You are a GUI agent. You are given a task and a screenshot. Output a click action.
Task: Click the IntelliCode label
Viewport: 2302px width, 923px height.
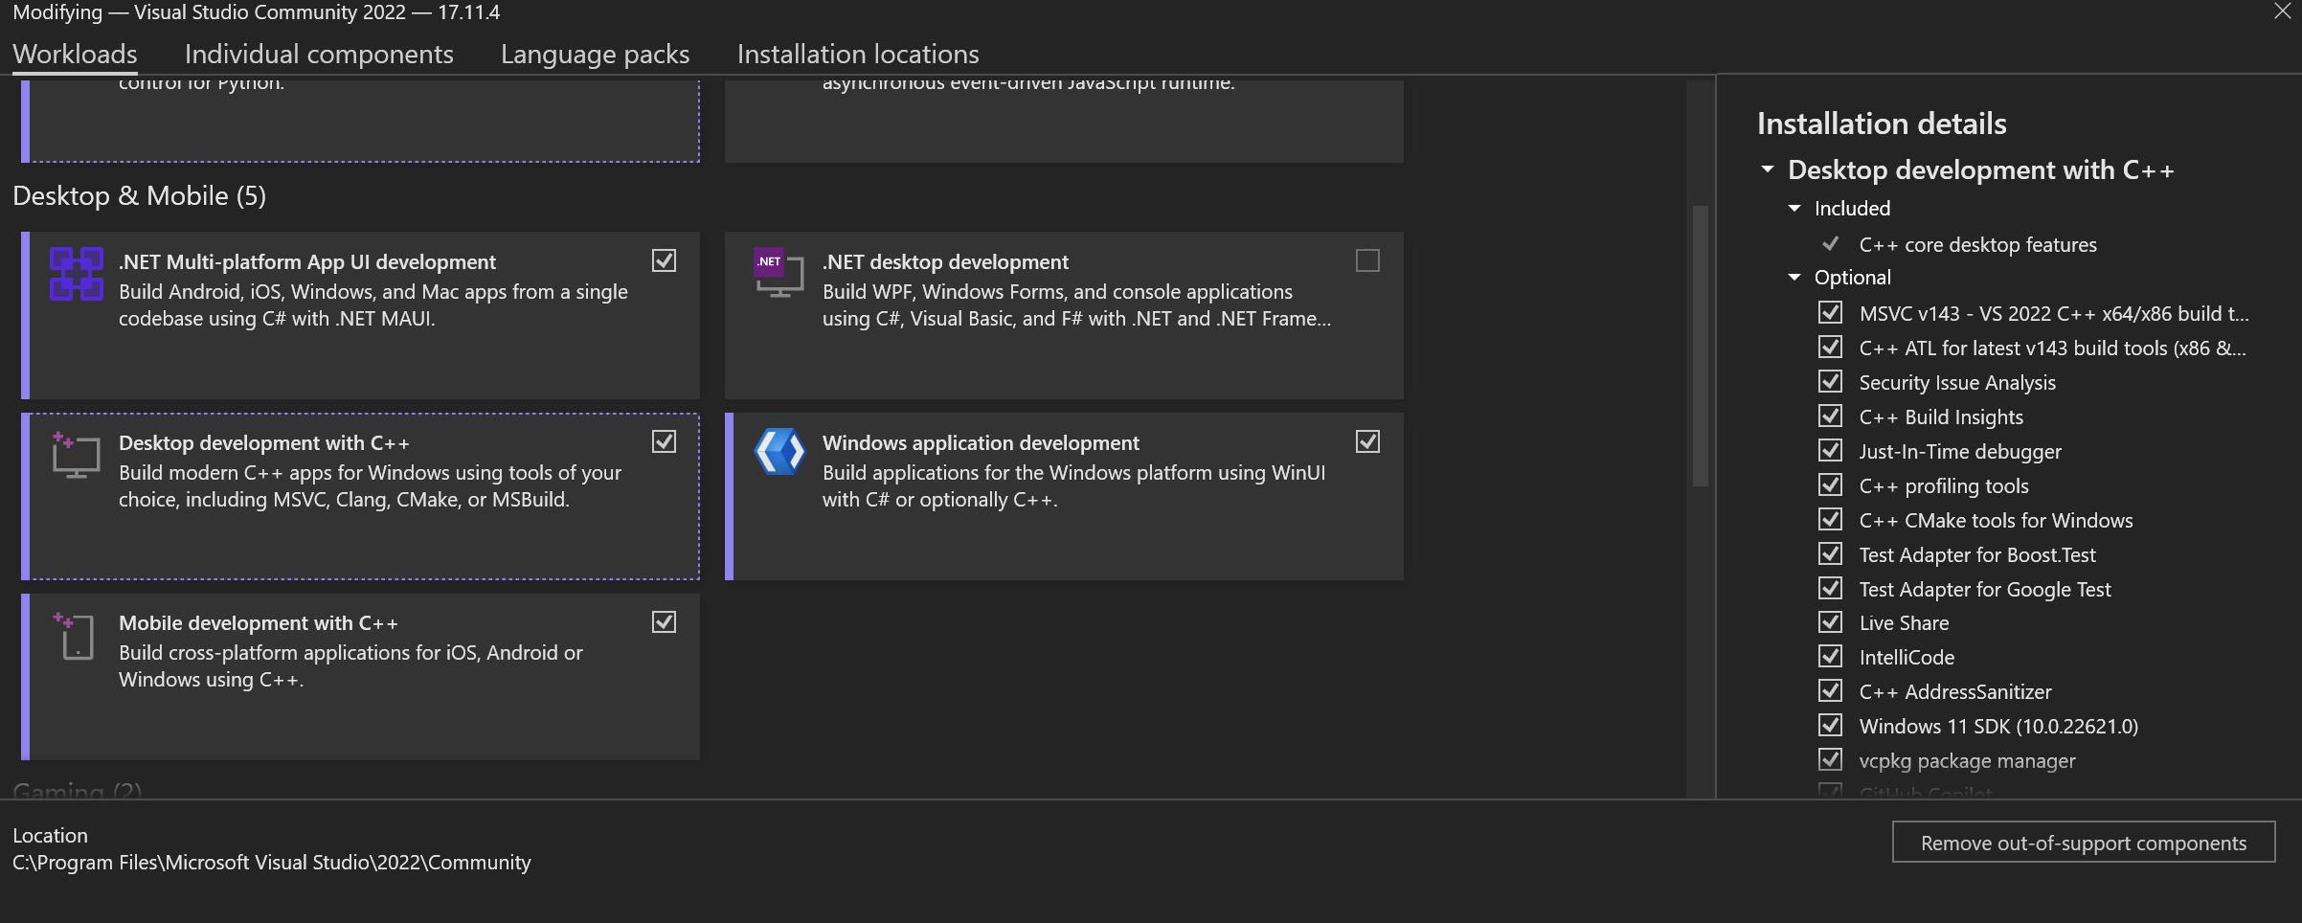(1907, 657)
